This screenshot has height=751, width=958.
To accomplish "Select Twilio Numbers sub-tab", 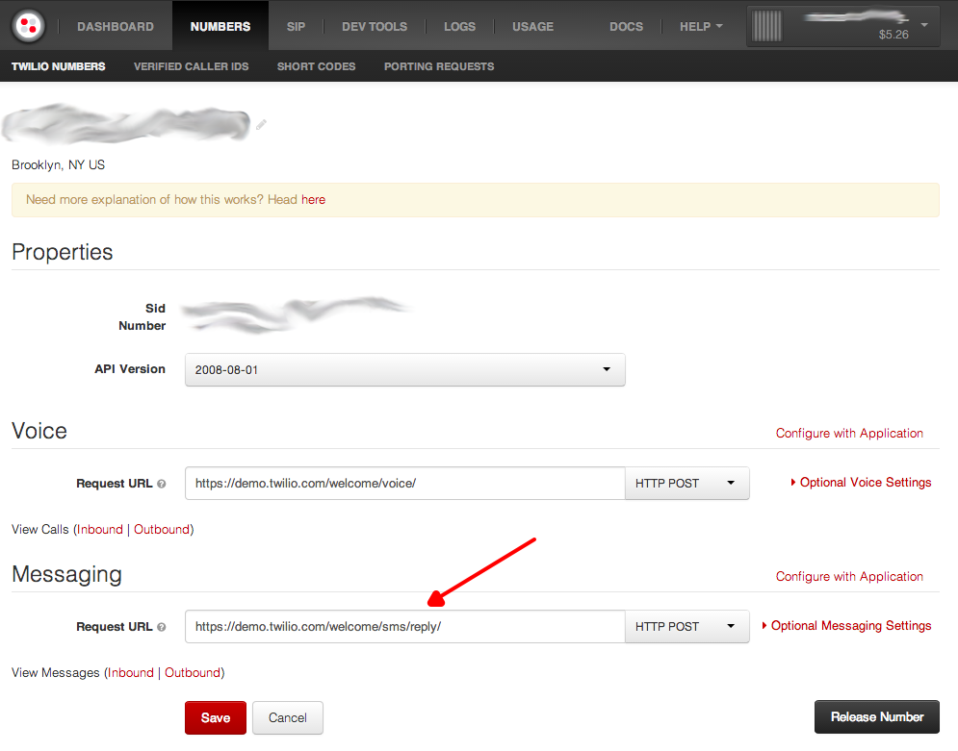I will pos(59,66).
